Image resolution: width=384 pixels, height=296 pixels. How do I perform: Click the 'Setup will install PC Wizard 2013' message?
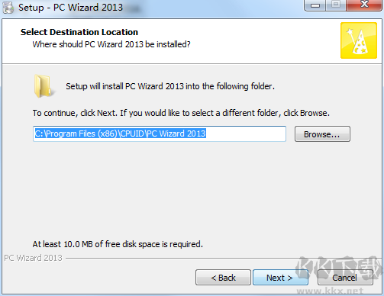pyautogui.click(x=170, y=86)
